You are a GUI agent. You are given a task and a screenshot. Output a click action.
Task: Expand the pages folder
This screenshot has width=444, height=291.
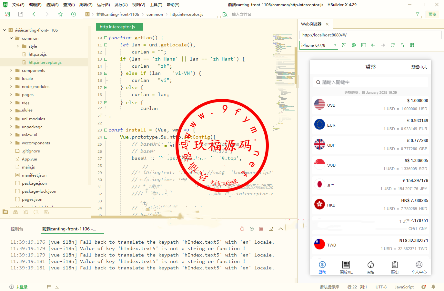(11, 94)
